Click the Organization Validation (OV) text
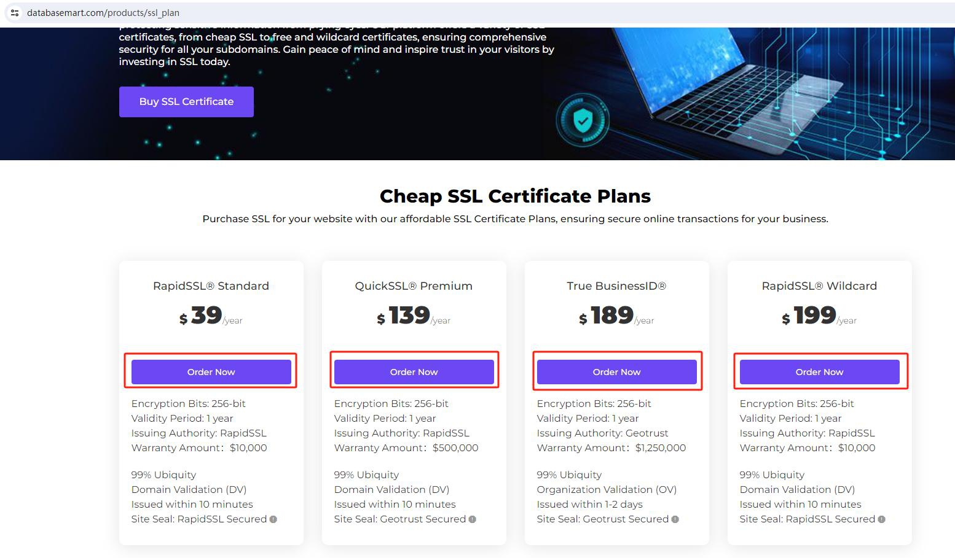This screenshot has height=558, width=955. click(x=607, y=490)
